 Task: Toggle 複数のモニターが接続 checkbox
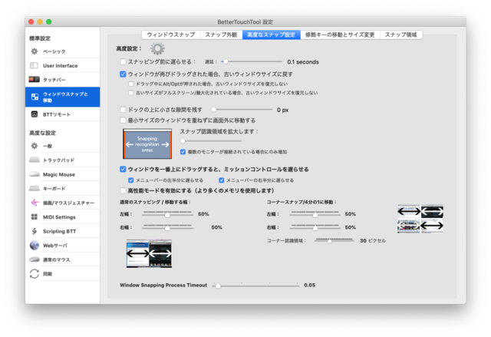point(183,152)
